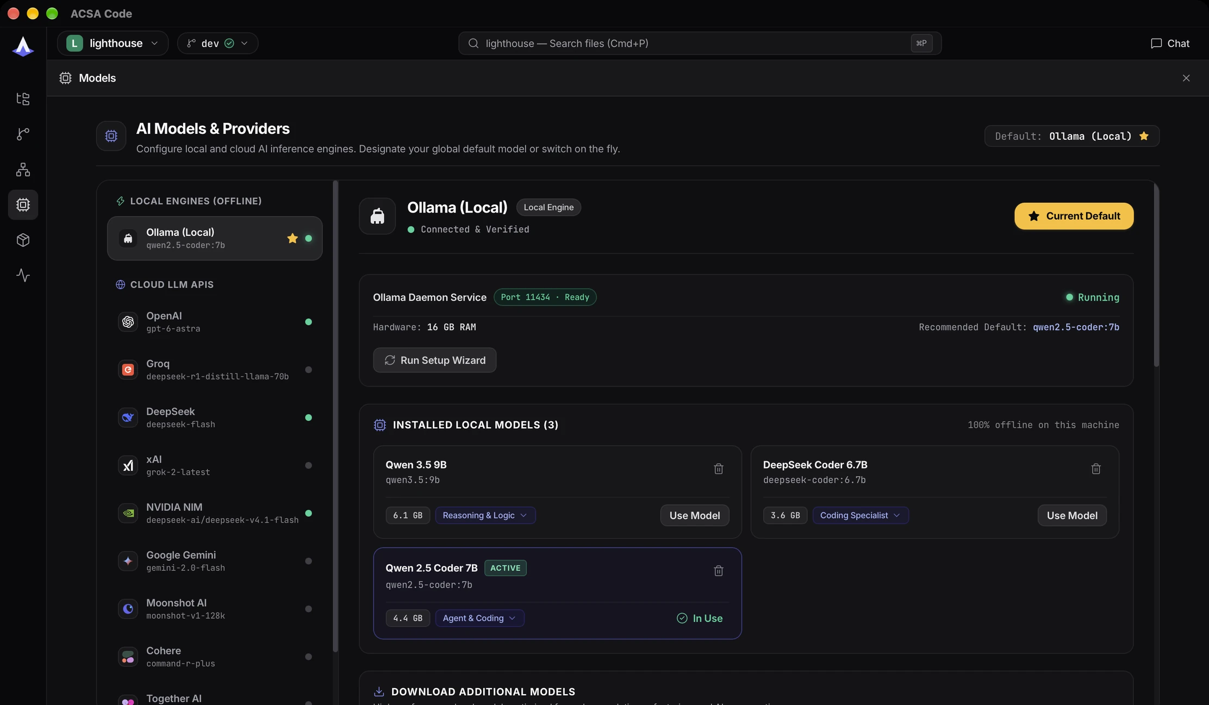Select the DeepSeek provider
Image resolution: width=1209 pixels, height=705 pixels.
point(215,417)
